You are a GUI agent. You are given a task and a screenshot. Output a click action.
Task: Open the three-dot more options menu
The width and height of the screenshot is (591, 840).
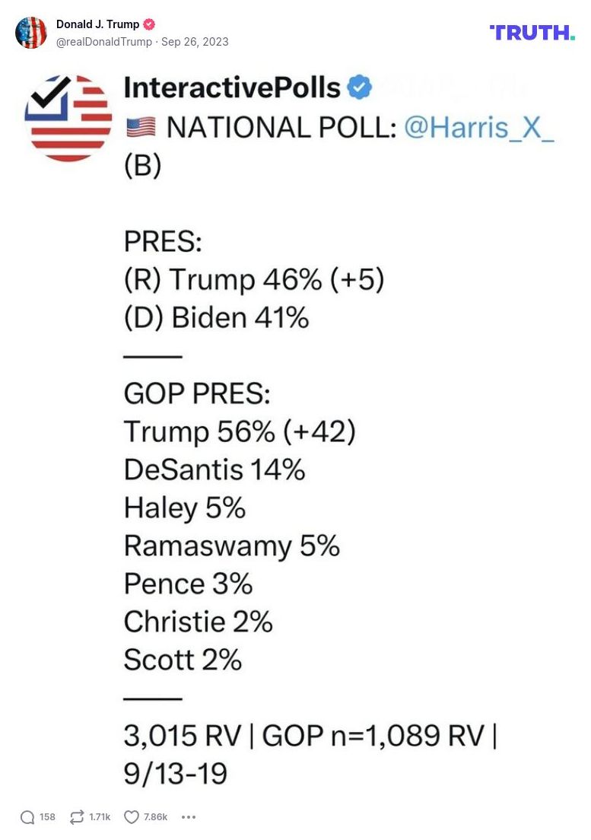click(189, 817)
